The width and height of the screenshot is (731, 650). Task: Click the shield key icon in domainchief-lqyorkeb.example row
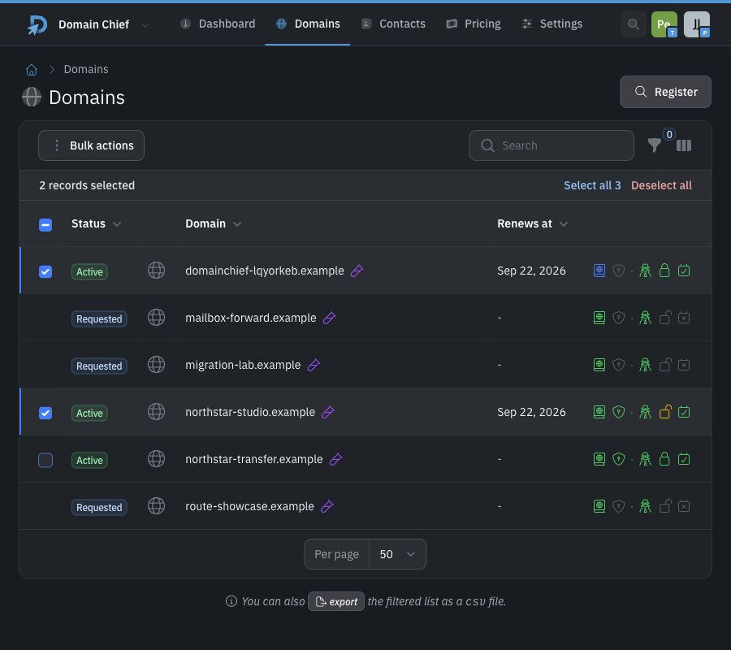click(618, 271)
